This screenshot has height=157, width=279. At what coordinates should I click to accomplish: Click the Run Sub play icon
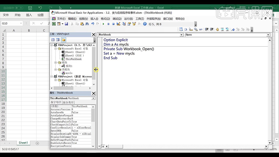(103, 24)
